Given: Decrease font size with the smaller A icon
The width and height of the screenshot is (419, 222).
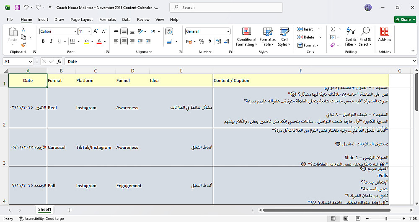Looking at the screenshot, I should 104,31.
